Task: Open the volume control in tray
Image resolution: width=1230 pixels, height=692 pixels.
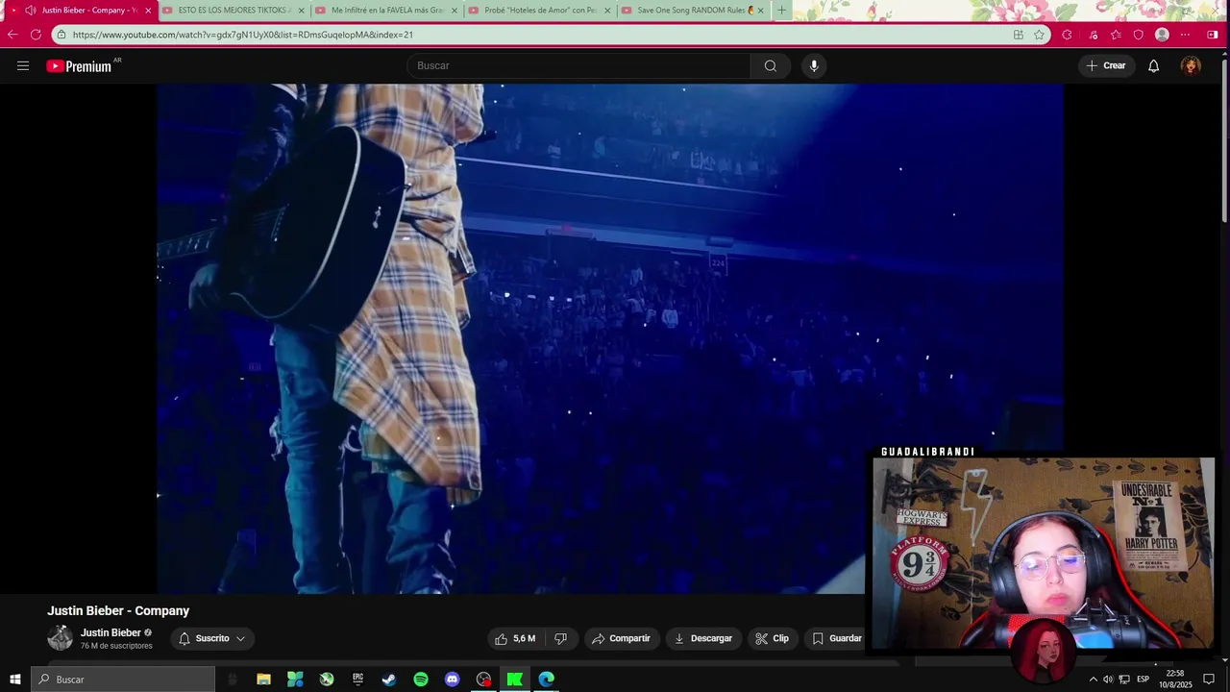Action: point(1108,680)
